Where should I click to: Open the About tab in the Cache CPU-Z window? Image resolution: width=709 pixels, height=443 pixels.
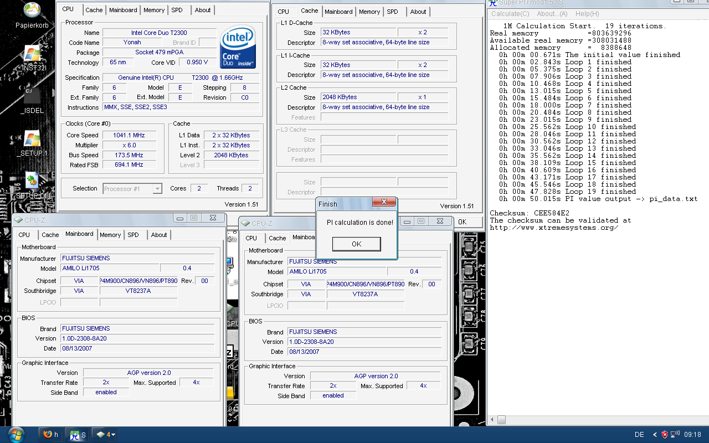click(x=418, y=12)
